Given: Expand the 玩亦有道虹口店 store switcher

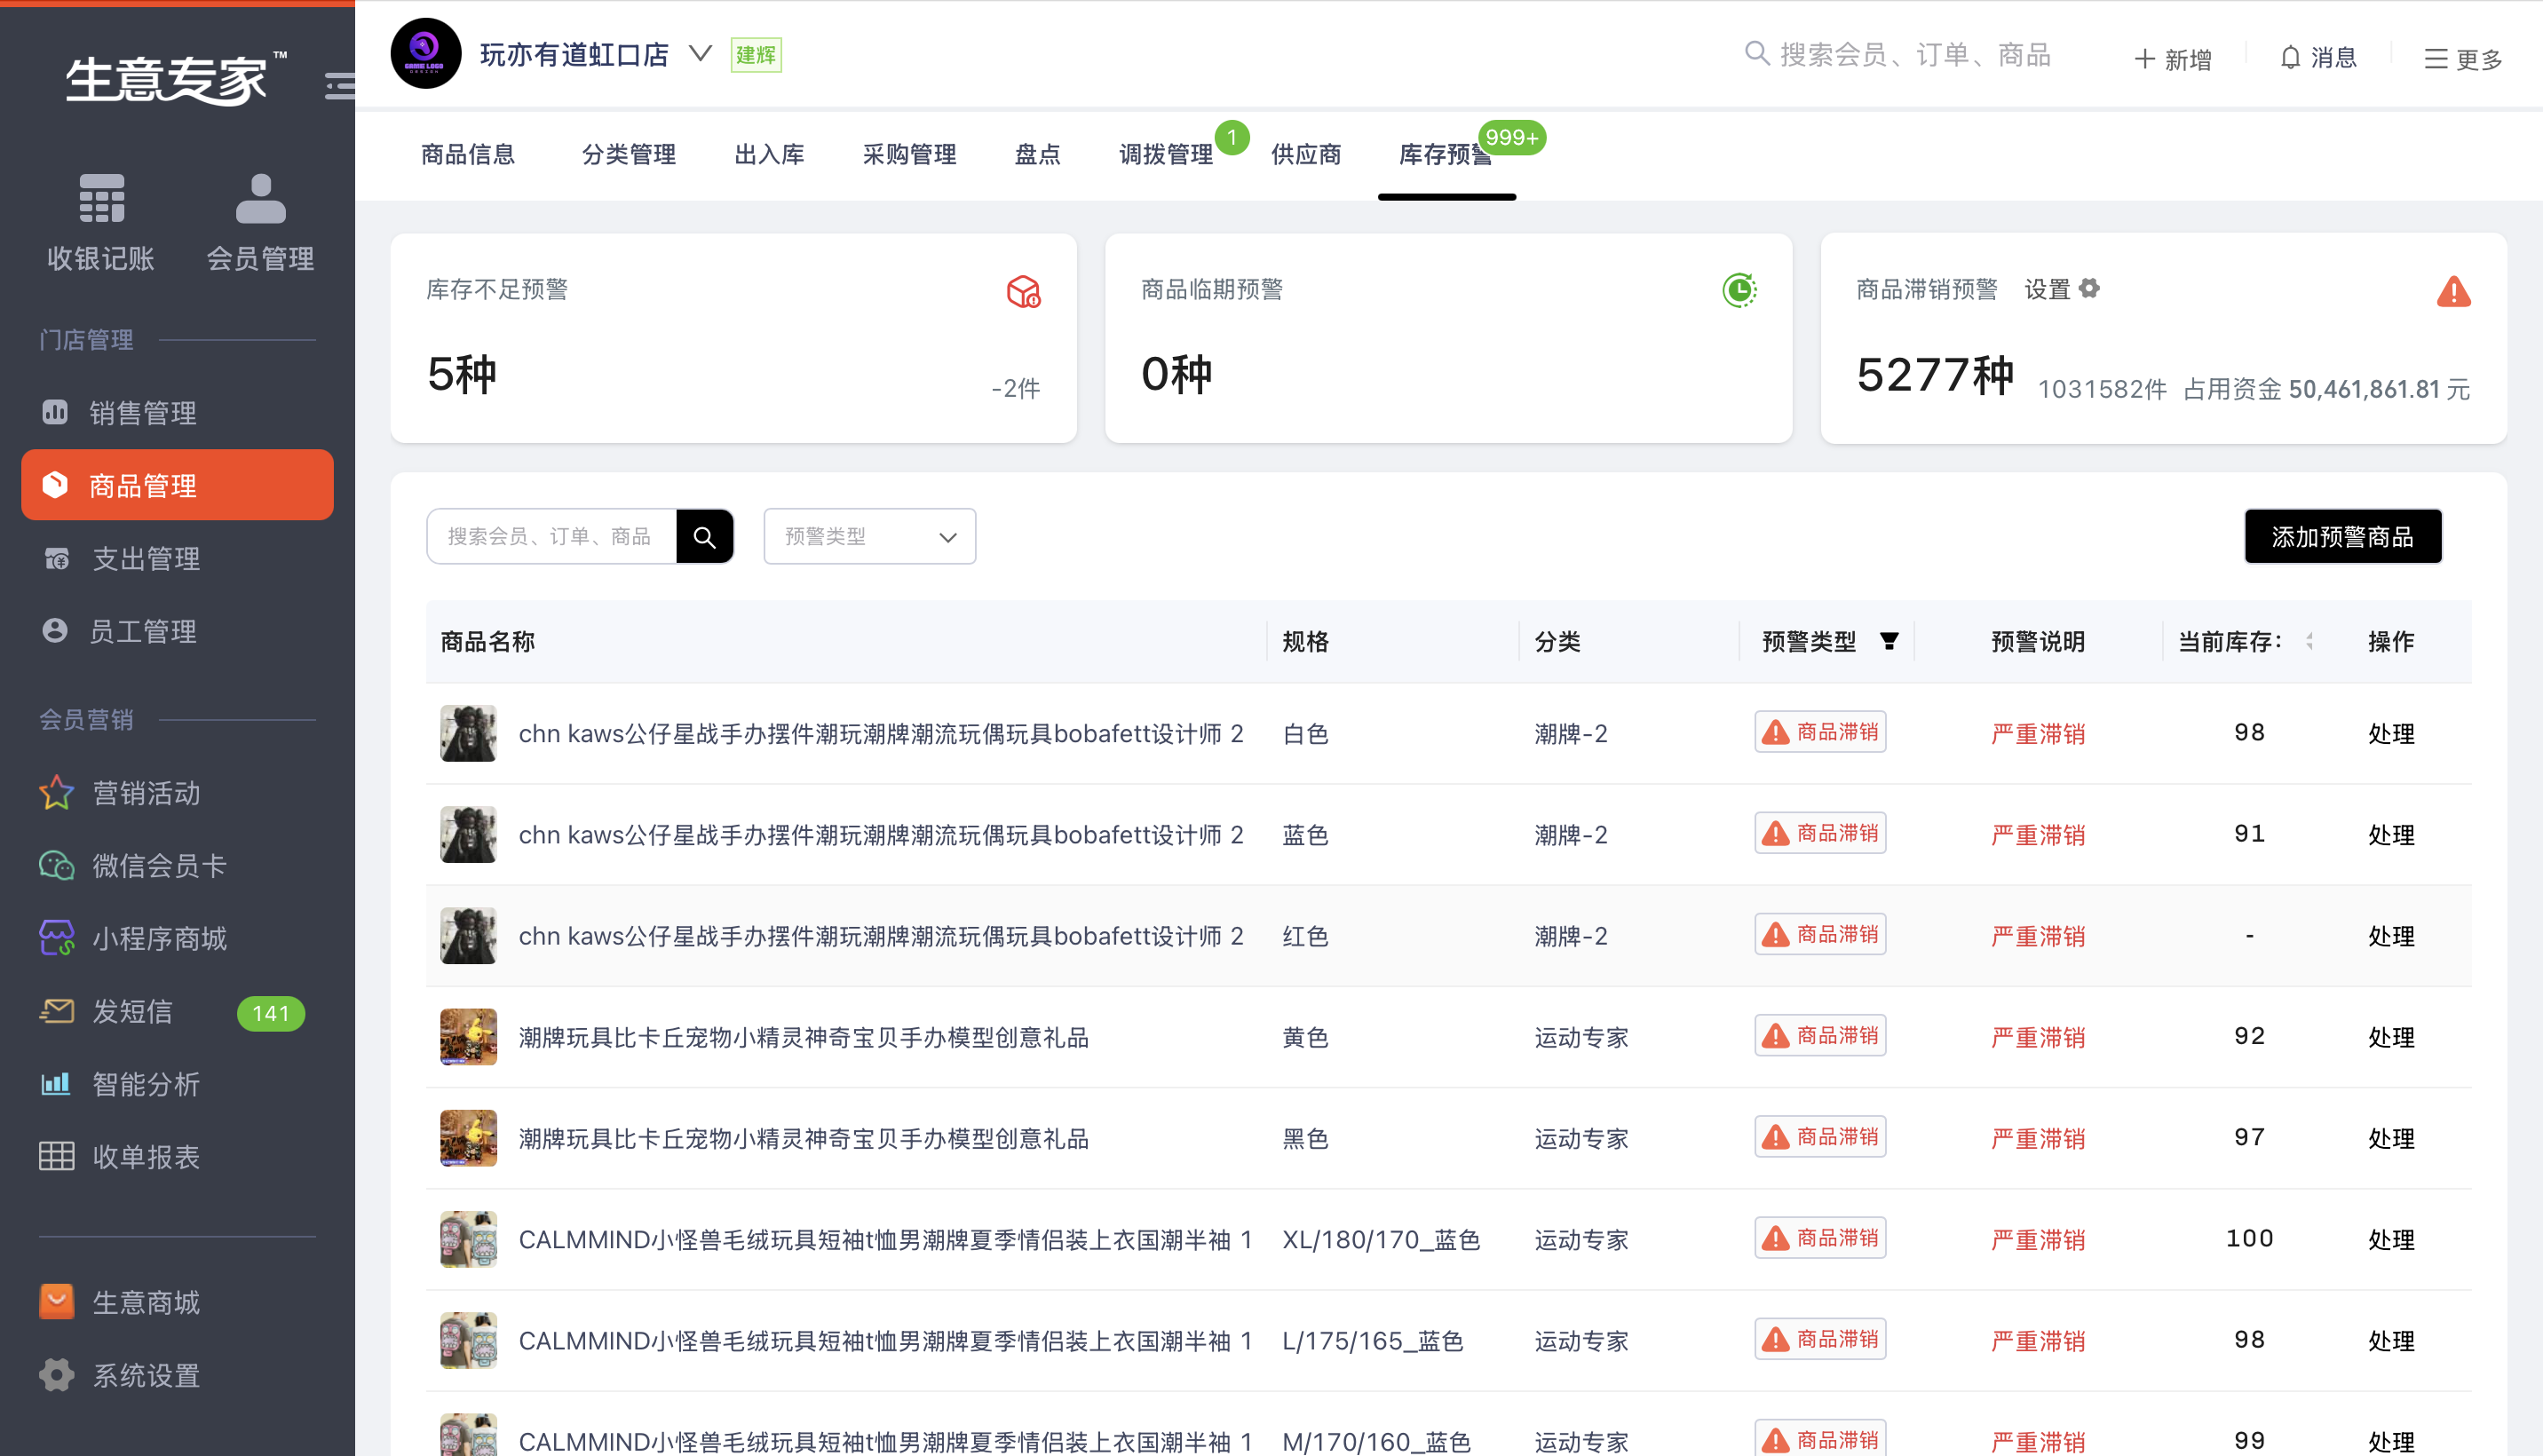Looking at the screenshot, I should (x=700, y=53).
